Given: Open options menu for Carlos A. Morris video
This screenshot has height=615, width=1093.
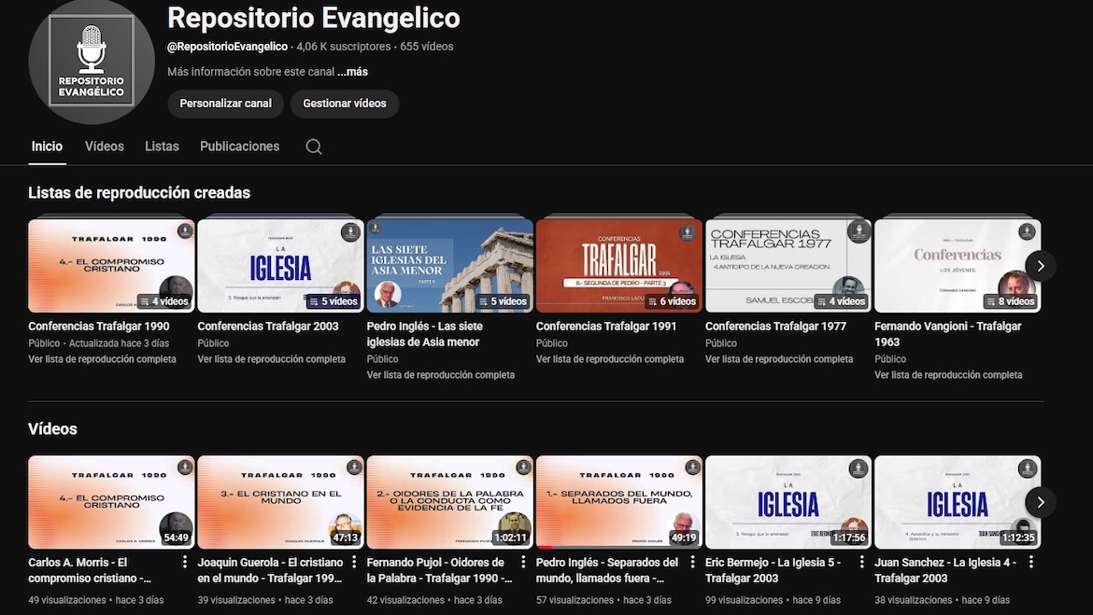Looking at the screenshot, I should tap(184, 562).
